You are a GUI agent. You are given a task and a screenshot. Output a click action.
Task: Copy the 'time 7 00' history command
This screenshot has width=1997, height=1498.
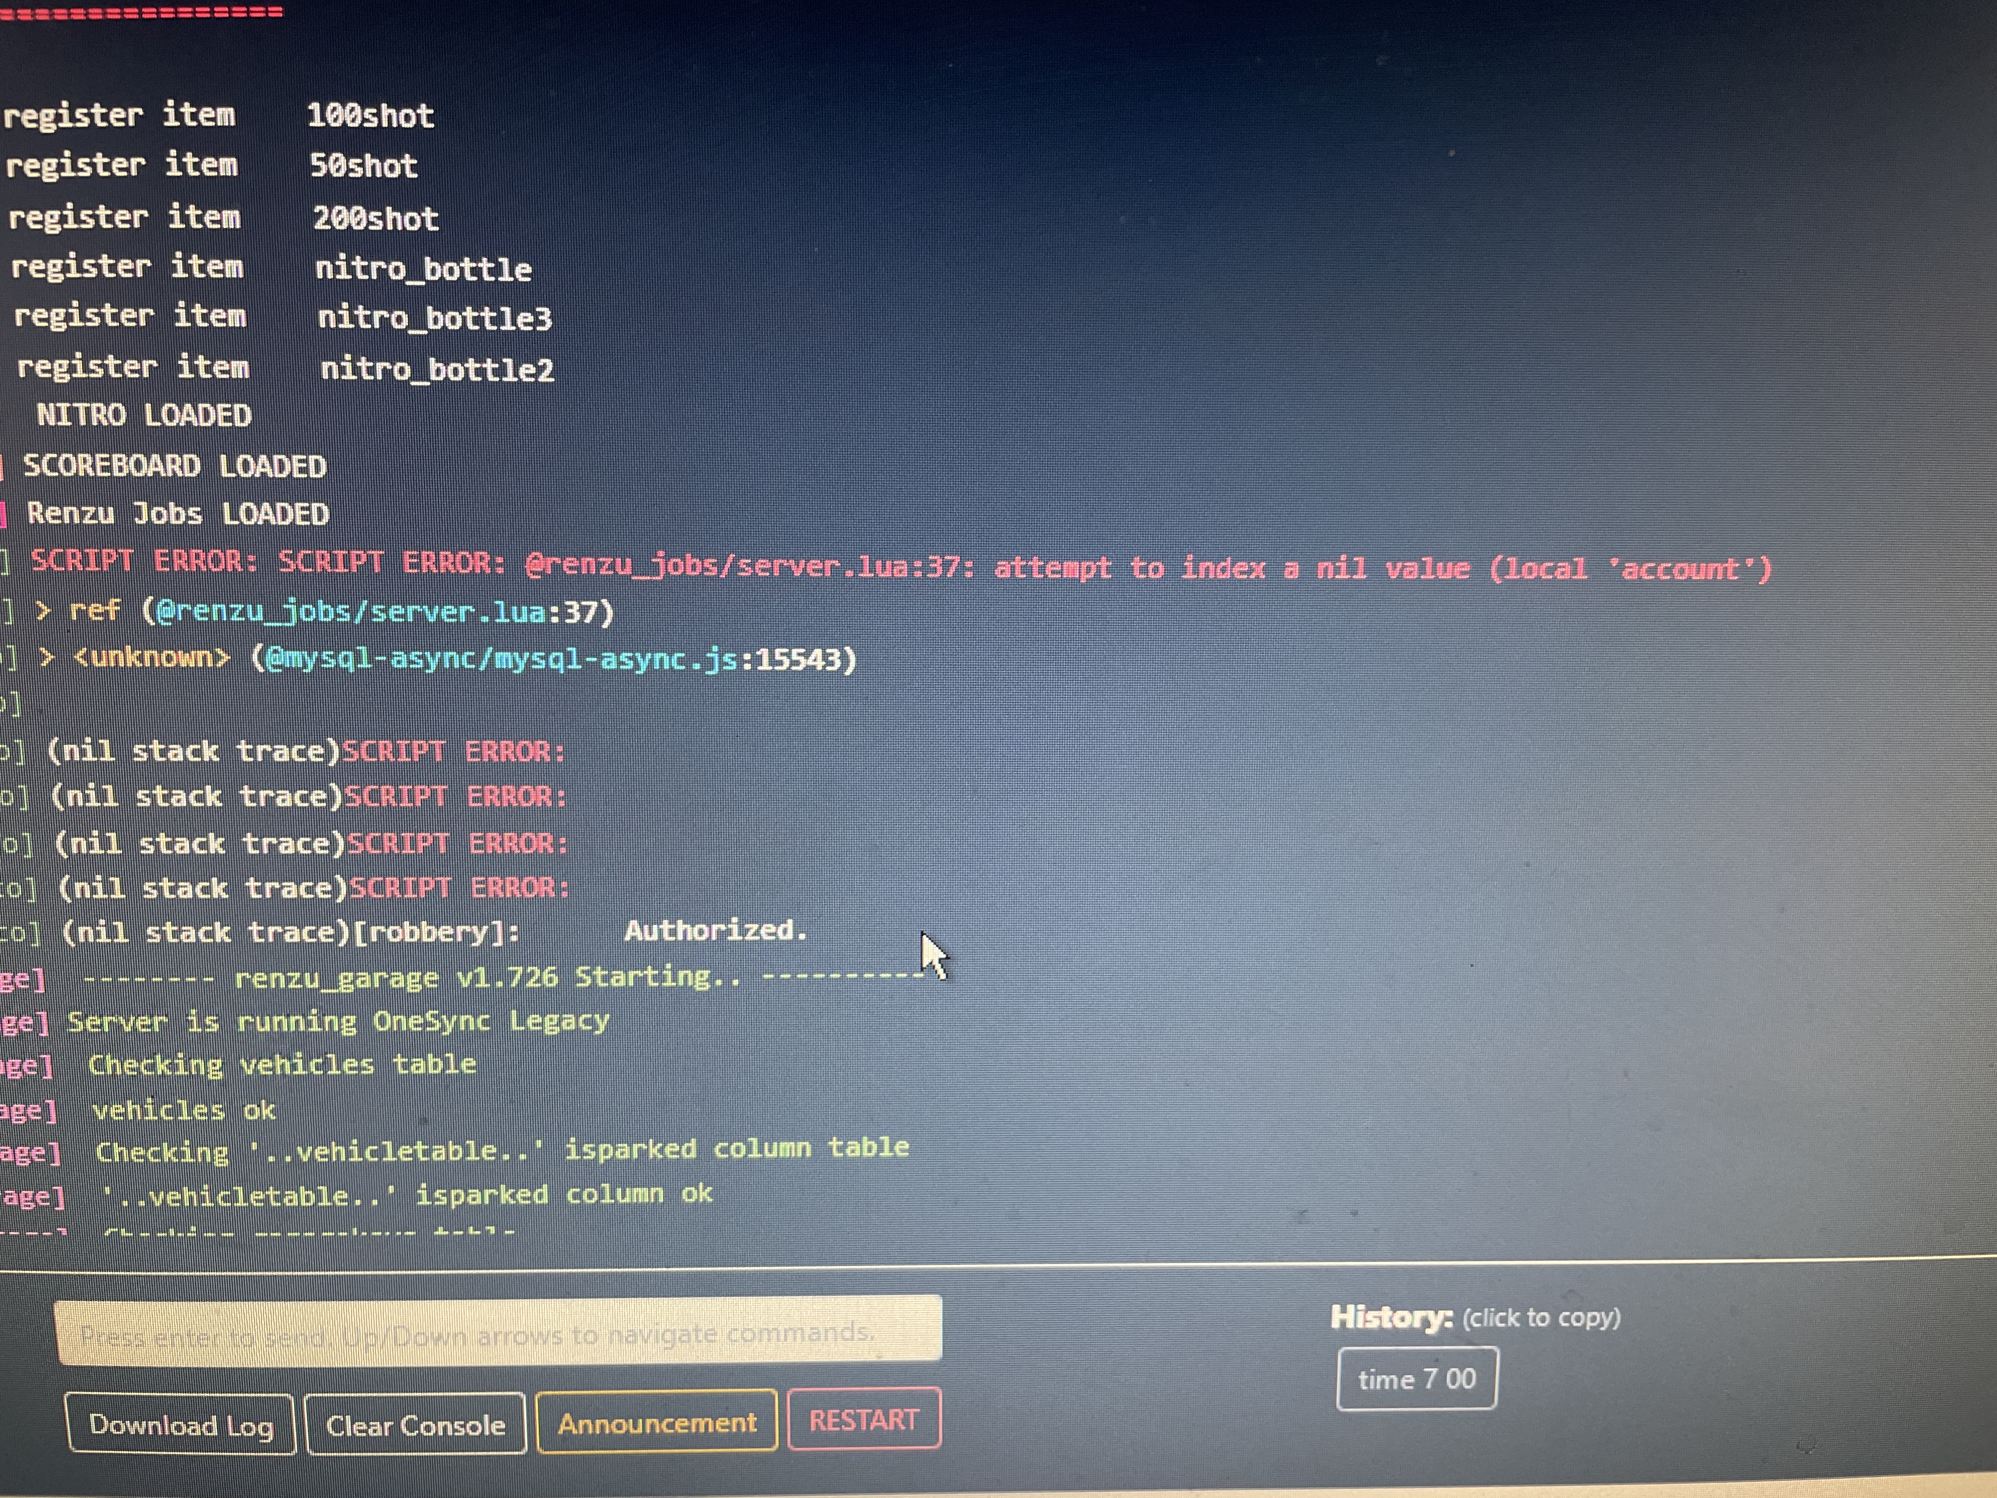click(x=1417, y=1379)
